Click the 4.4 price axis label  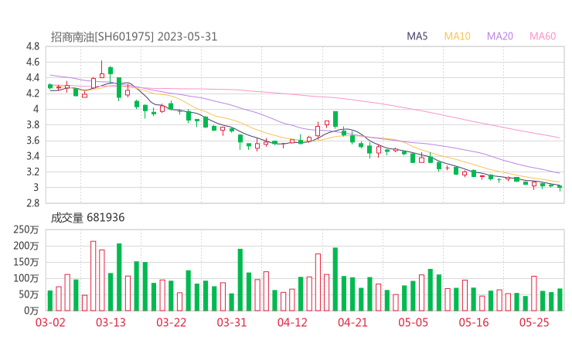point(32,78)
